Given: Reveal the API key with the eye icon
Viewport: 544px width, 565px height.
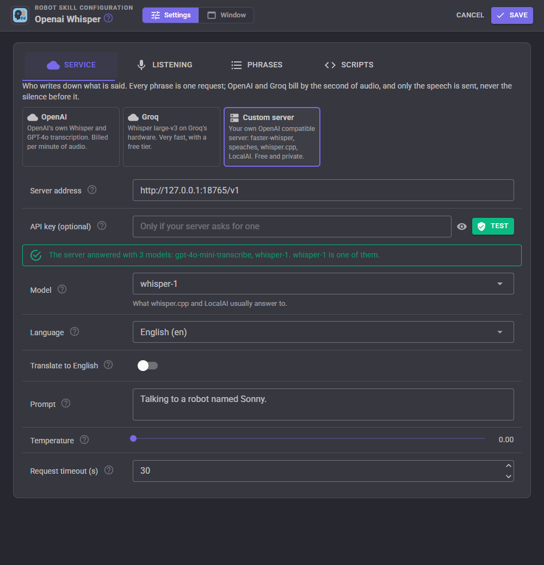Looking at the screenshot, I should pos(462,227).
